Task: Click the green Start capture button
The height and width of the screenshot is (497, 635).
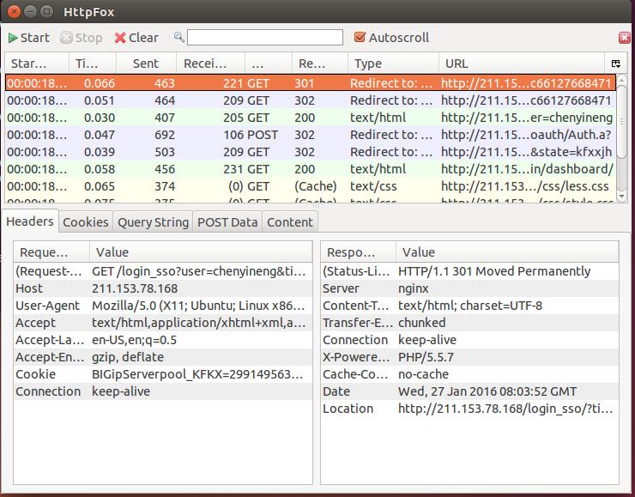Action: pos(28,38)
